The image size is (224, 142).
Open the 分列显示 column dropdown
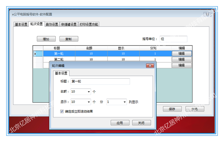(x=125, y=102)
